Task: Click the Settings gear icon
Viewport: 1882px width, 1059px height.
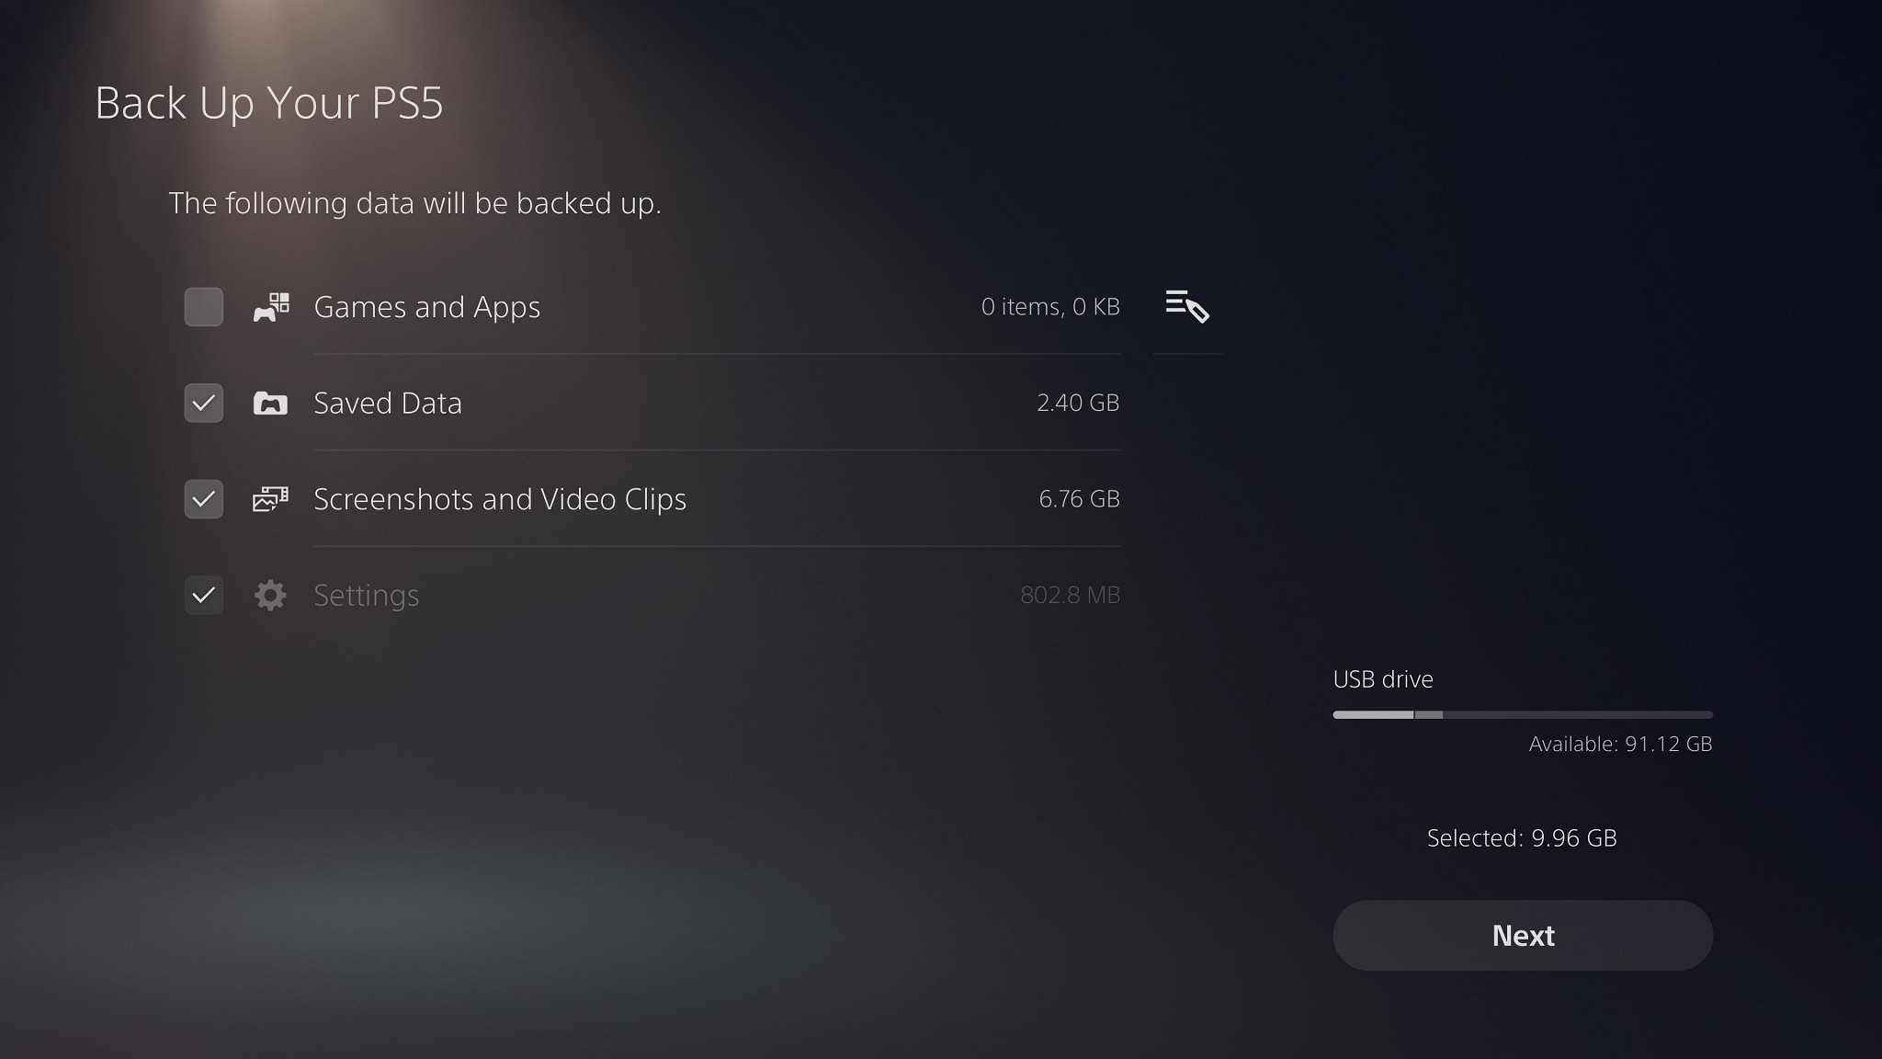Action: tap(267, 594)
